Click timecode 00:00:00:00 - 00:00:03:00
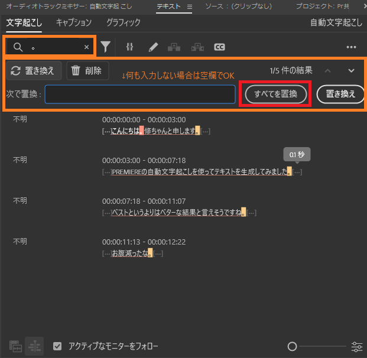The image size is (367, 358). tap(144, 120)
